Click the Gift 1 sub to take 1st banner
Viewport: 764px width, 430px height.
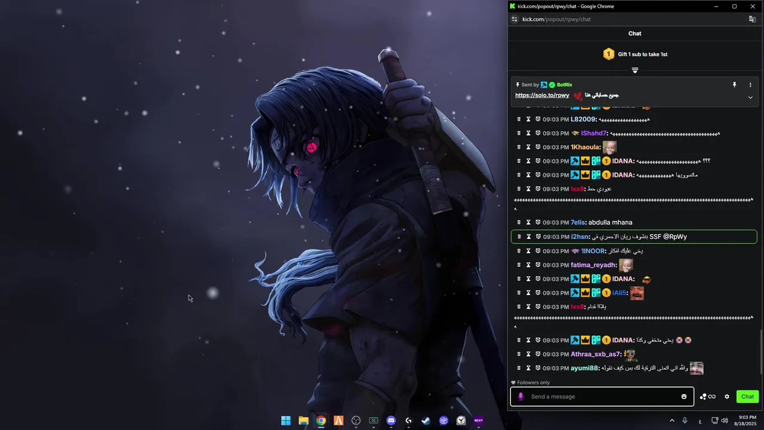tap(635, 54)
